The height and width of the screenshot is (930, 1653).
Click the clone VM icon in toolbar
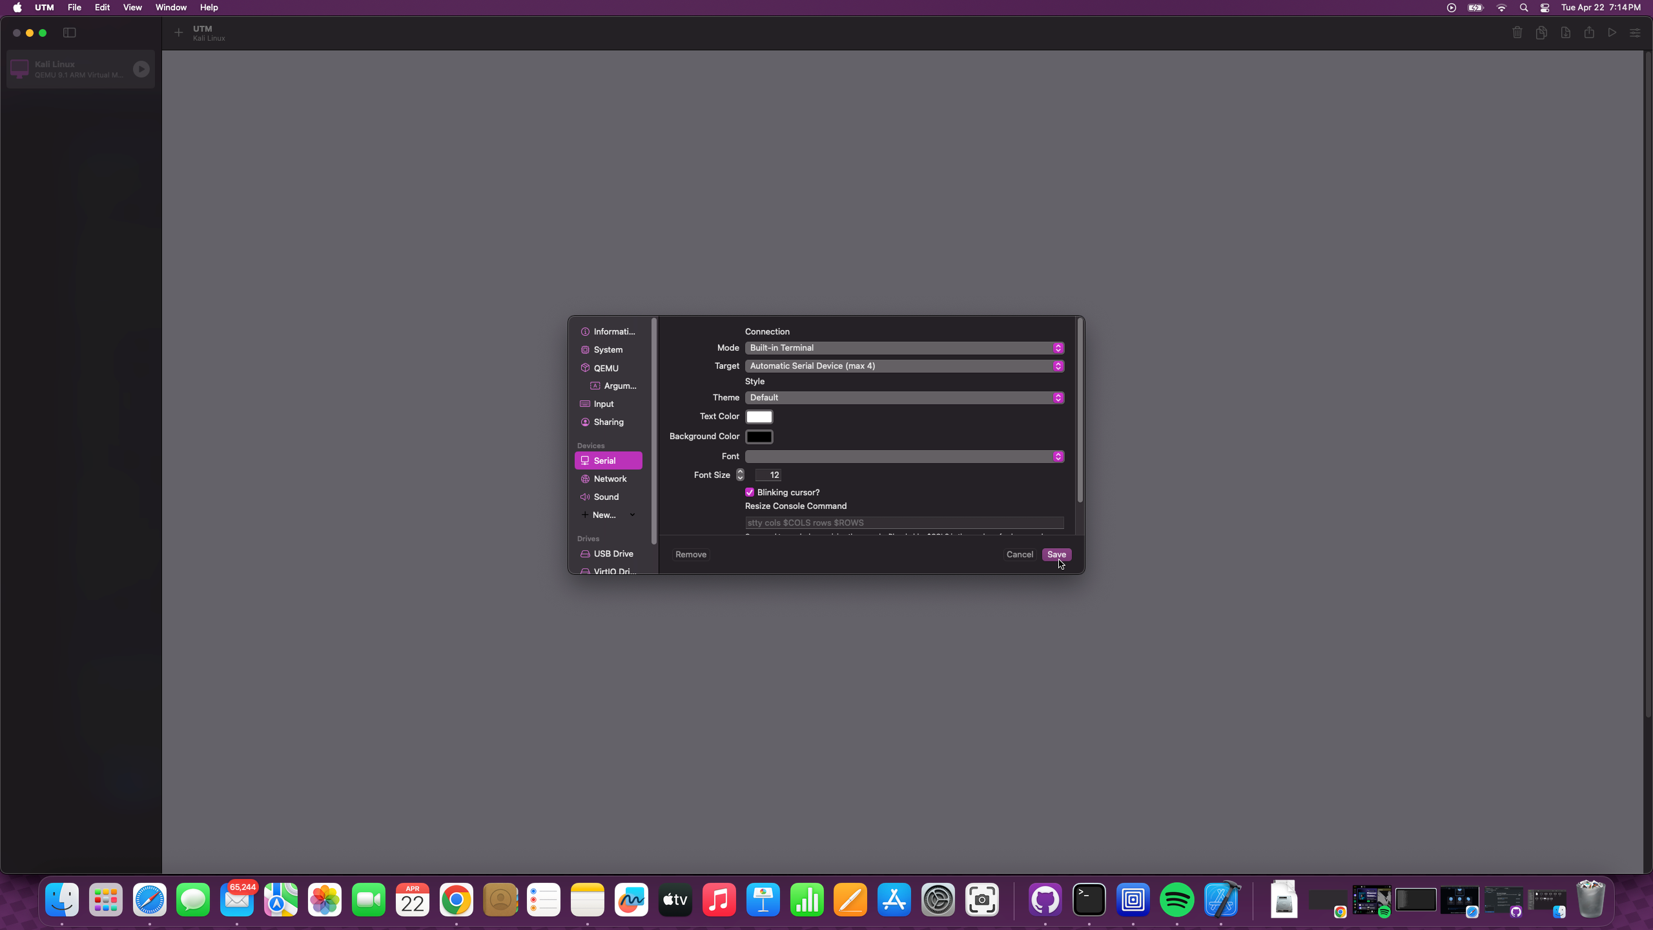1541,33
